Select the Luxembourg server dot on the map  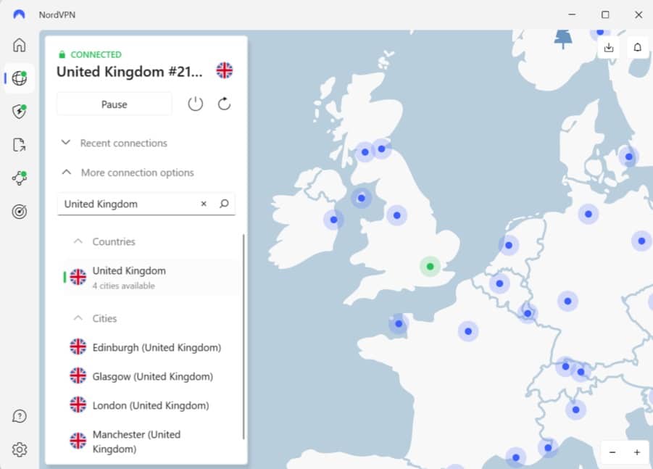(527, 313)
